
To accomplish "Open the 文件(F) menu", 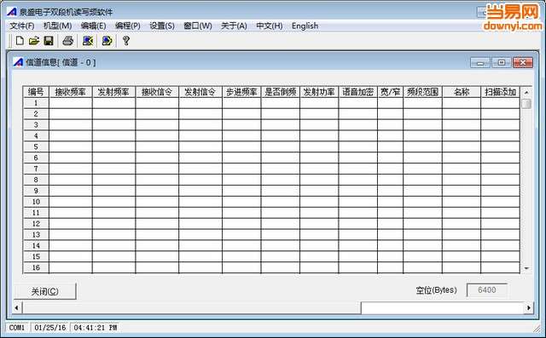I will point(22,26).
